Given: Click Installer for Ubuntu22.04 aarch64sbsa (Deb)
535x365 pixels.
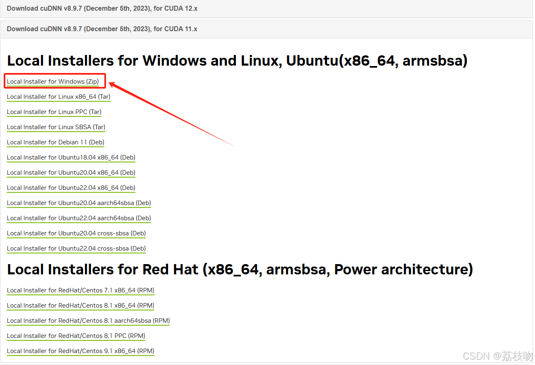Looking at the screenshot, I should [79, 218].
